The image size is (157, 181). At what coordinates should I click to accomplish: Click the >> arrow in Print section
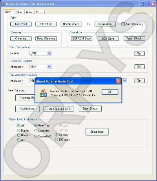point(88,24)
